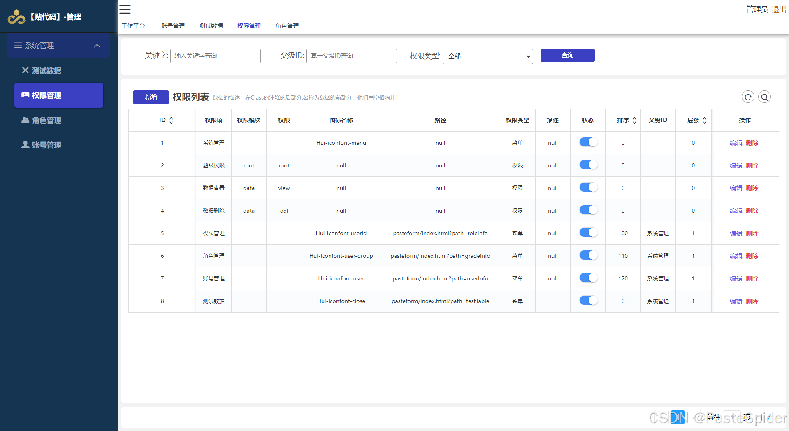Click the group icon beside 角色管理 in sidebar
The height and width of the screenshot is (431, 789).
25,120
